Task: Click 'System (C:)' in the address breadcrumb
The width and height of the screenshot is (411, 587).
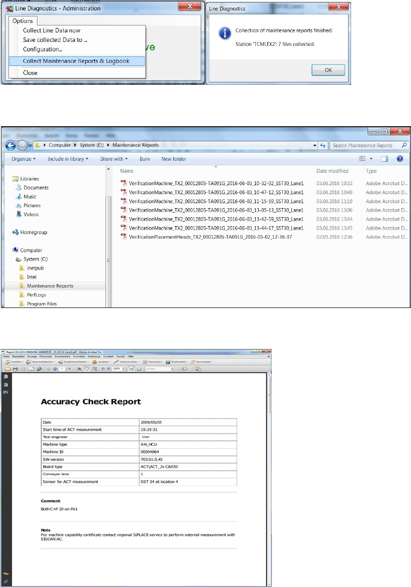Action: pyautogui.click(x=91, y=145)
